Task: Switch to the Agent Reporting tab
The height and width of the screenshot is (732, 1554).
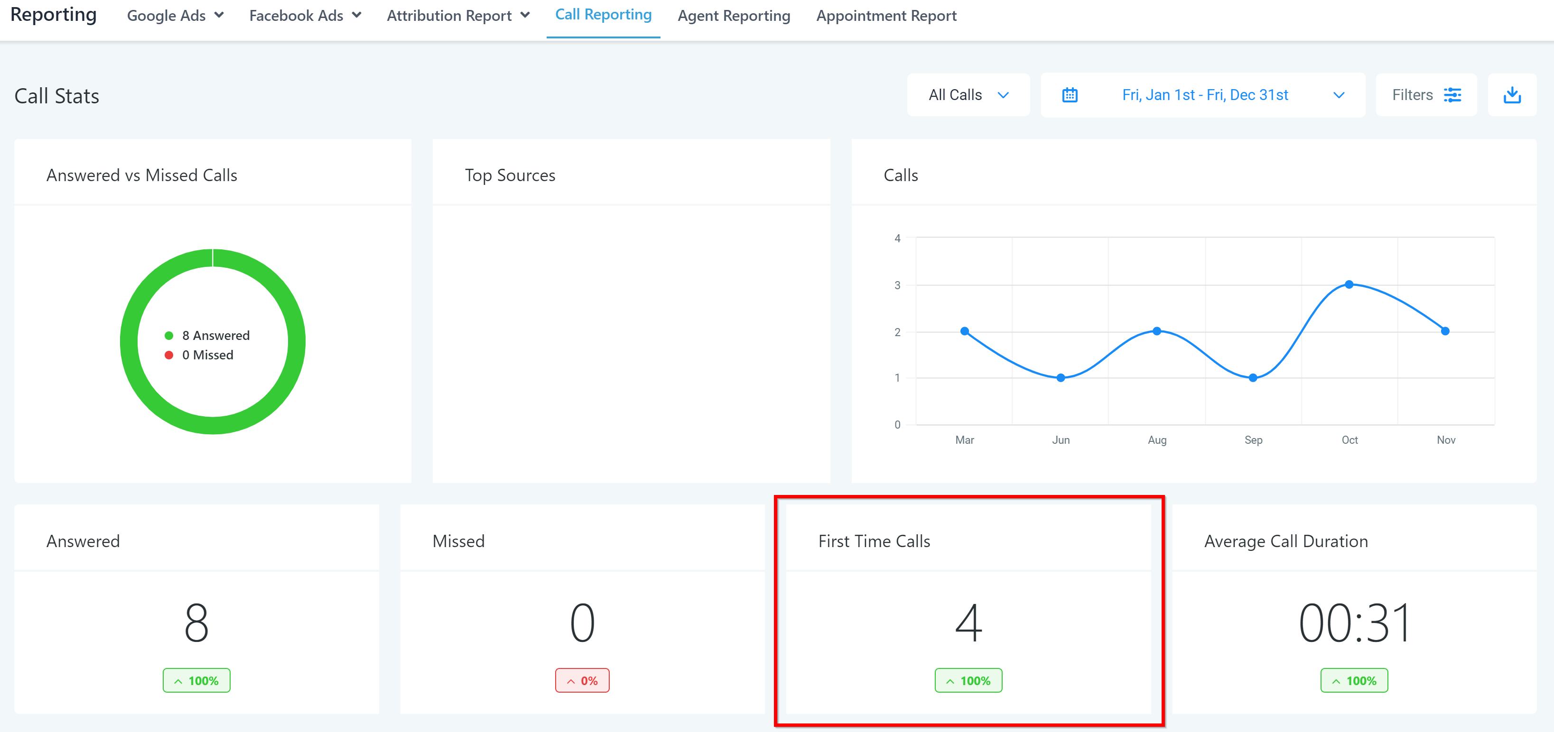Action: (x=734, y=16)
